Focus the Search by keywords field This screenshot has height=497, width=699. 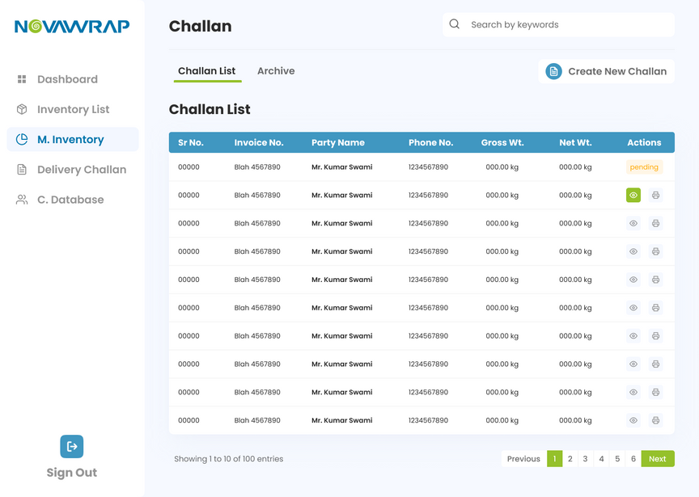(566, 24)
